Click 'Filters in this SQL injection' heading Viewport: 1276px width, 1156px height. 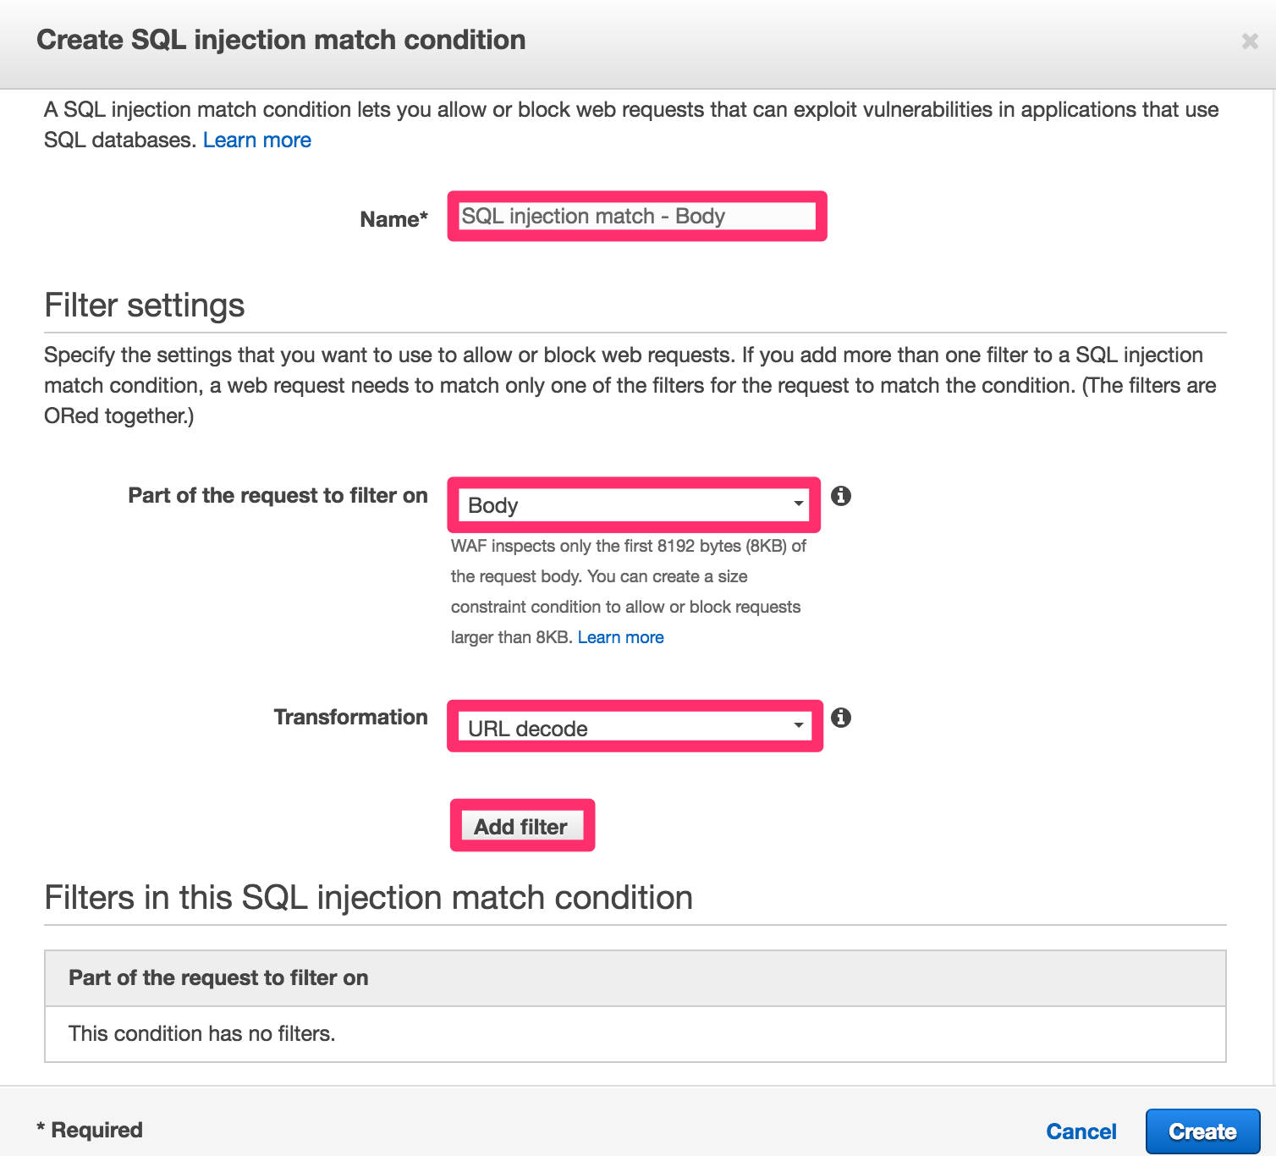368,897
